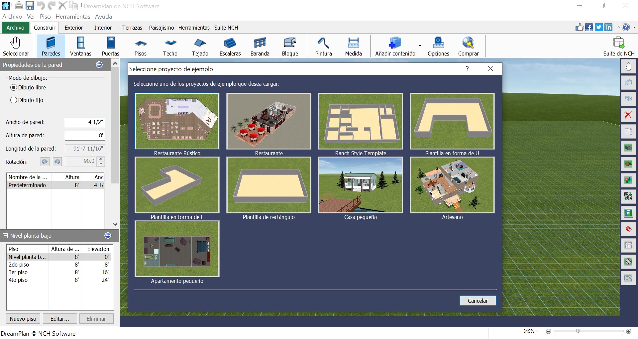Click the red X delete icon in right sidebar

point(628,115)
